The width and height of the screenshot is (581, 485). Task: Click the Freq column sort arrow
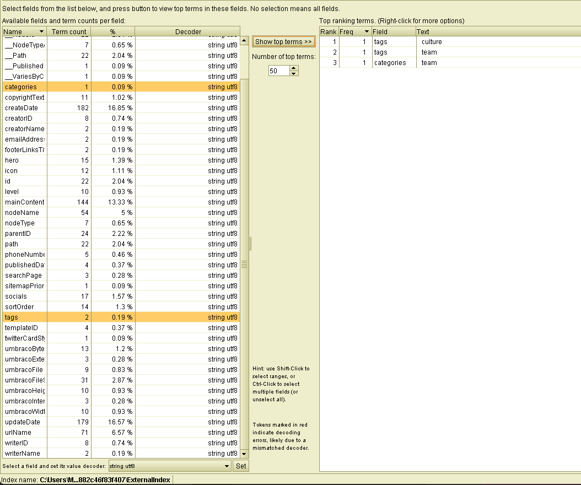[x=367, y=31]
